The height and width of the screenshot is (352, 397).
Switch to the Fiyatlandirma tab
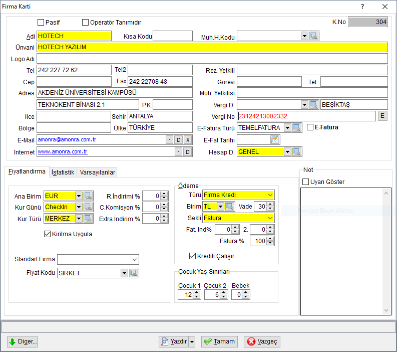(x=27, y=171)
